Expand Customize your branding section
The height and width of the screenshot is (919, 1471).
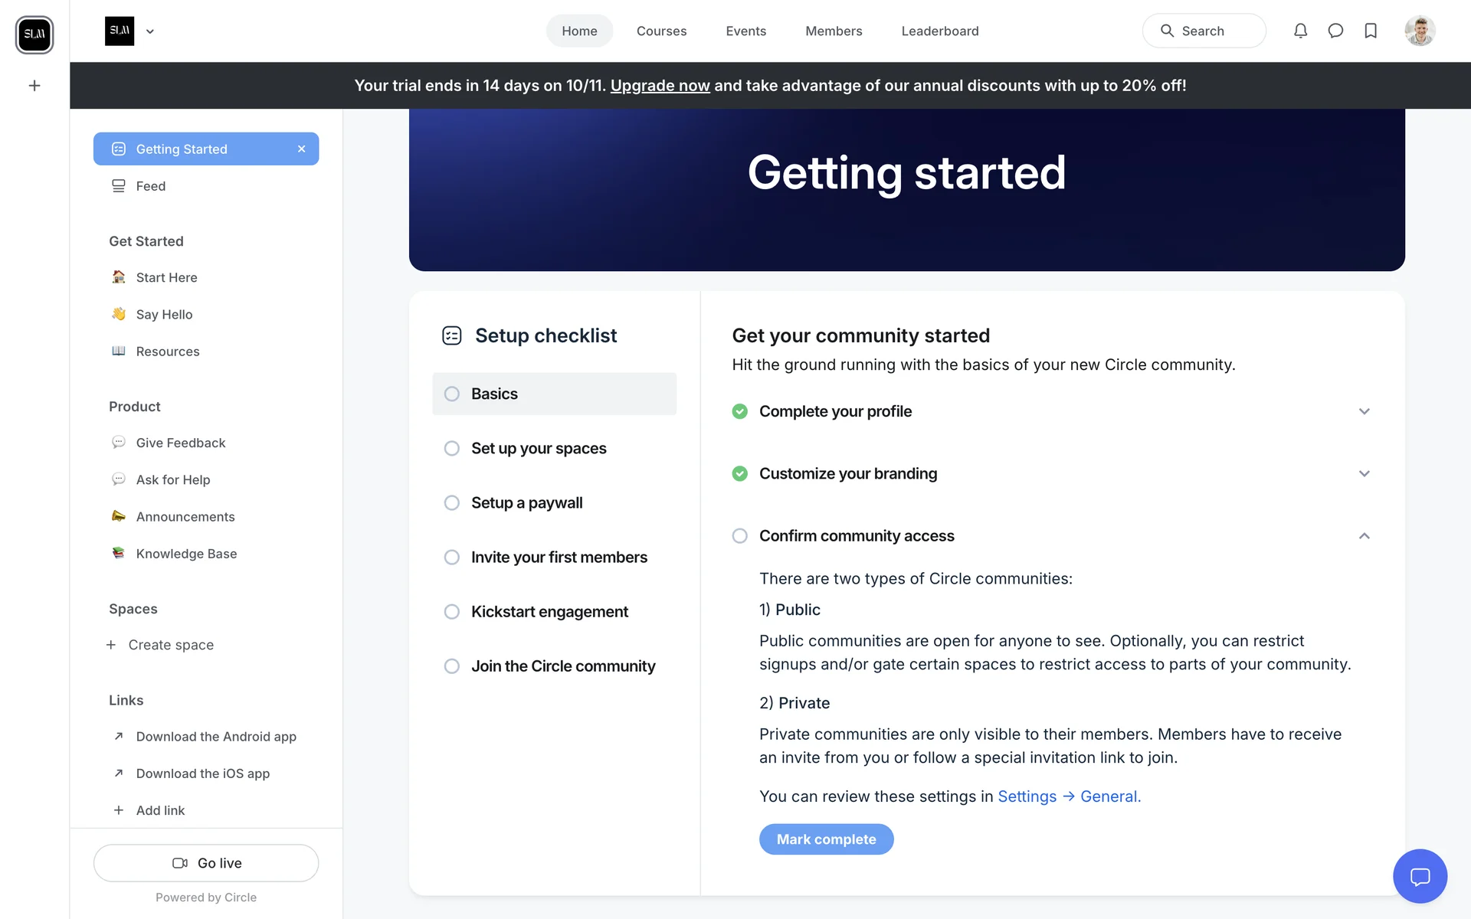coord(1364,474)
